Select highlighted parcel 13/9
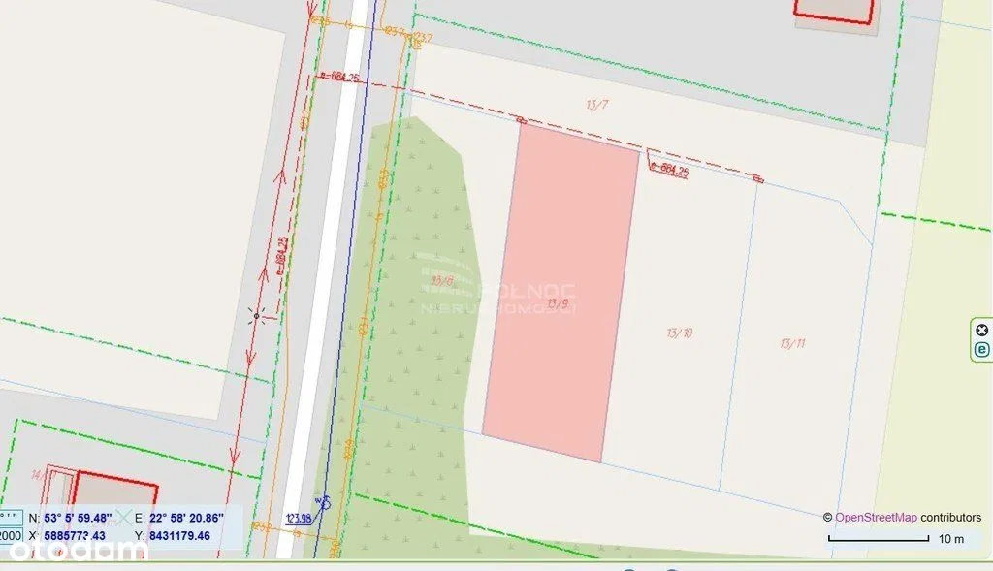This screenshot has height=571, width=993. (561, 293)
